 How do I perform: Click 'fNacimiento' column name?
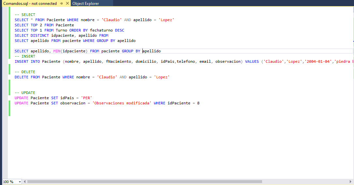[x=119, y=61]
